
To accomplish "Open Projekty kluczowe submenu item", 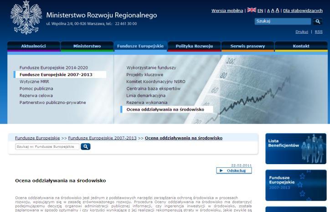I will pyautogui.click(x=144, y=74).
